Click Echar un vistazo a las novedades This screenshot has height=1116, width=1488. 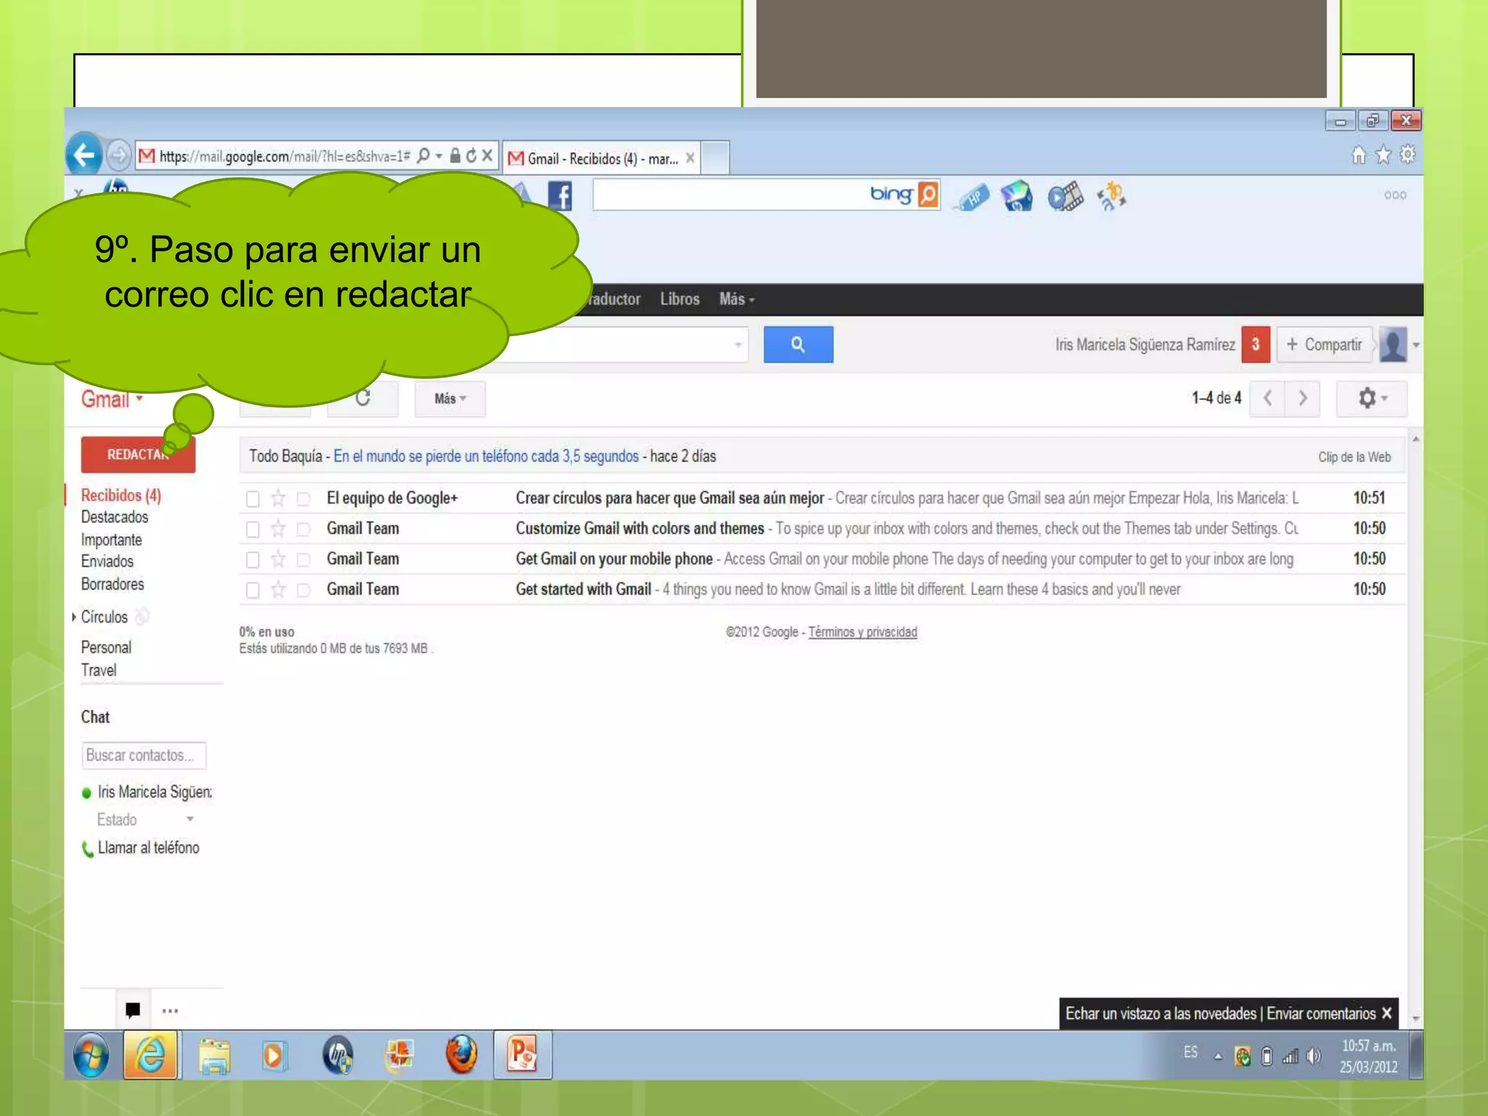(1160, 1014)
